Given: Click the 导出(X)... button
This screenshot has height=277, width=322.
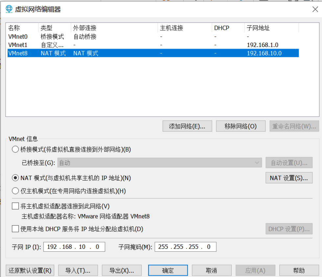Looking at the screenshot, I should (x=122, y=270).
